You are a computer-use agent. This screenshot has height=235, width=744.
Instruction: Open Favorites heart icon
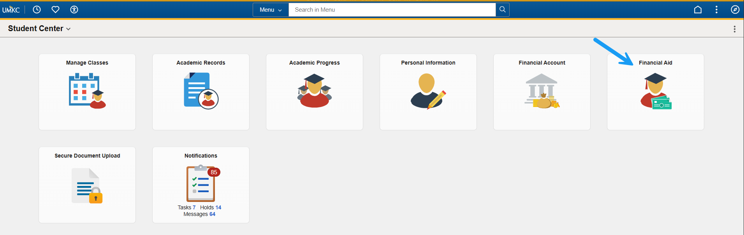(55, 10)
